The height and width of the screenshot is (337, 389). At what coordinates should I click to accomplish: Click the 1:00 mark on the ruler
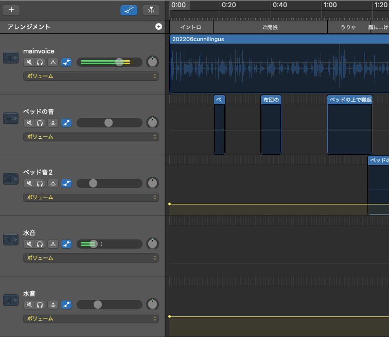click(x=330, y=5)
